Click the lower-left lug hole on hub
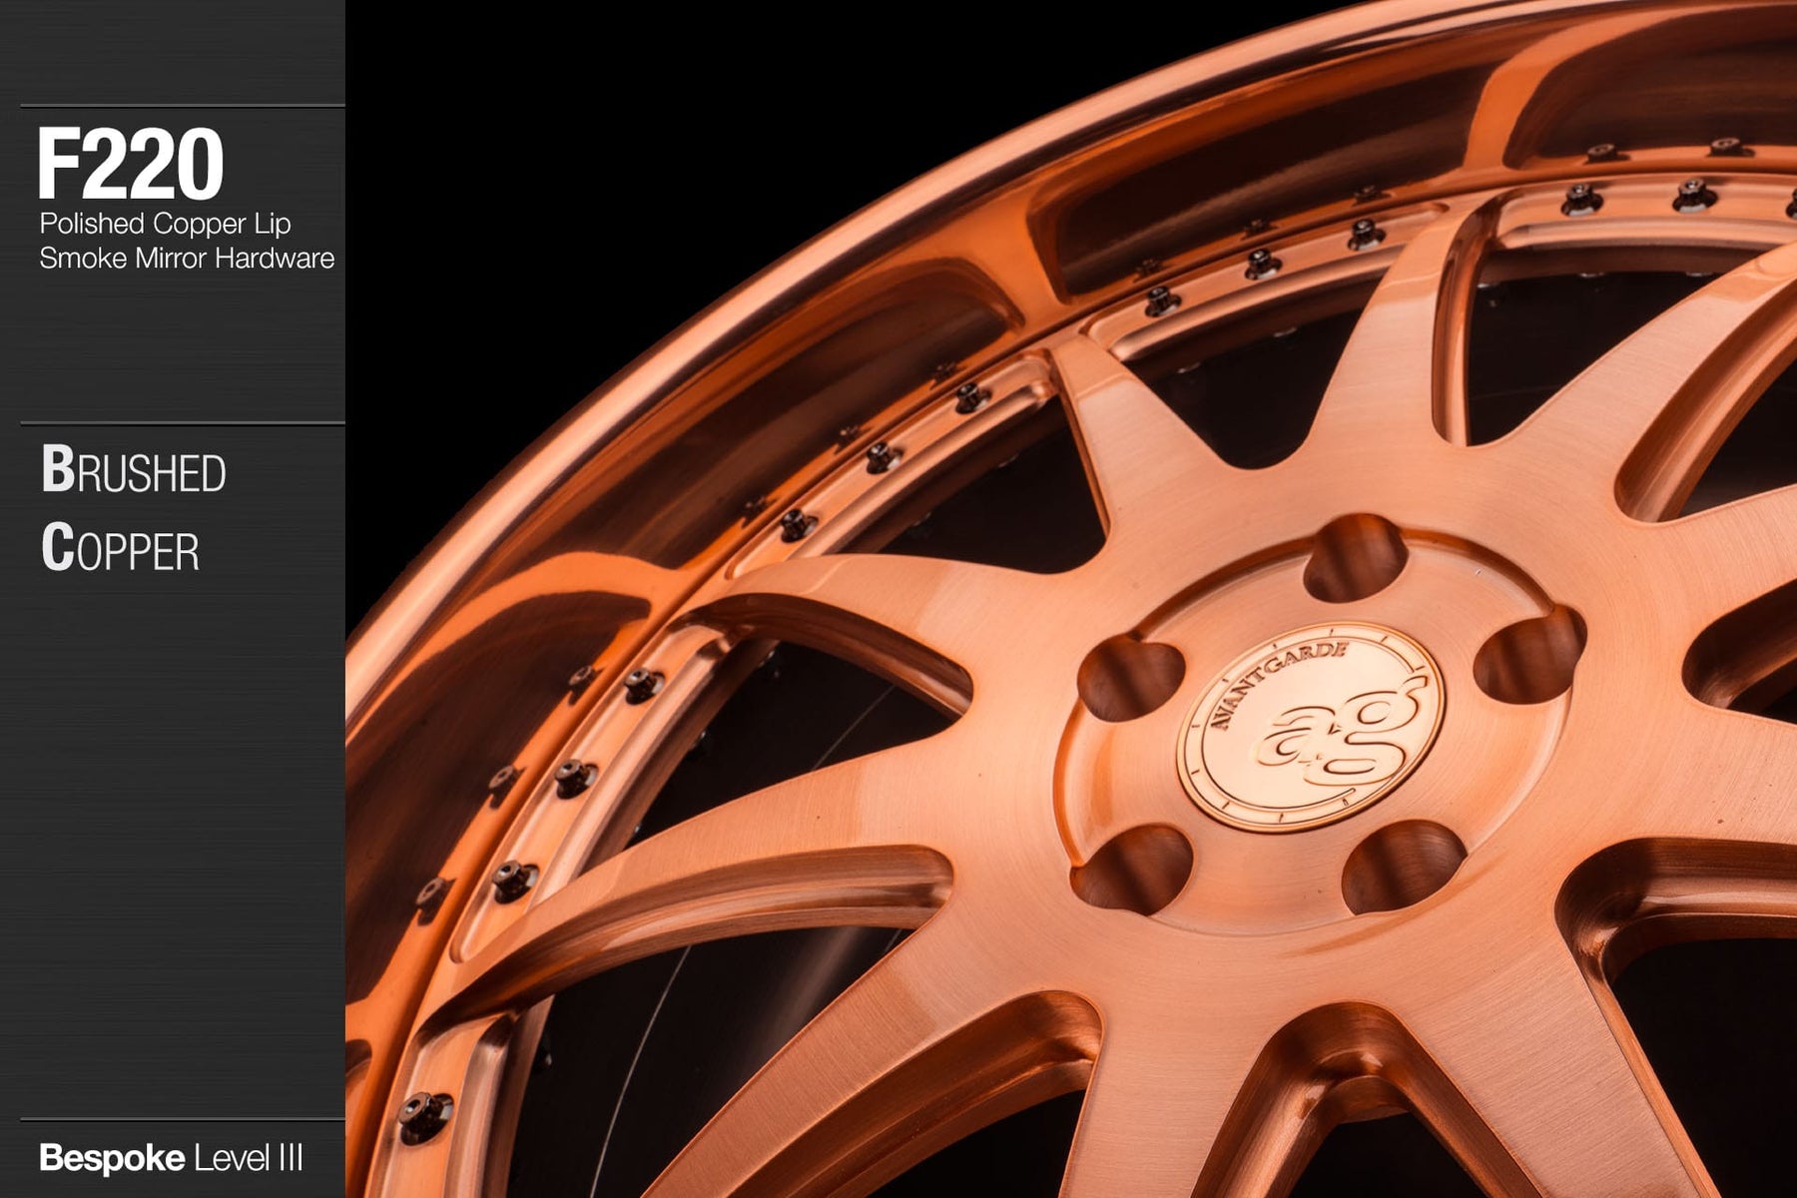The width and height of the screenshot is (1797, 1198). [x=1133, y=869]
